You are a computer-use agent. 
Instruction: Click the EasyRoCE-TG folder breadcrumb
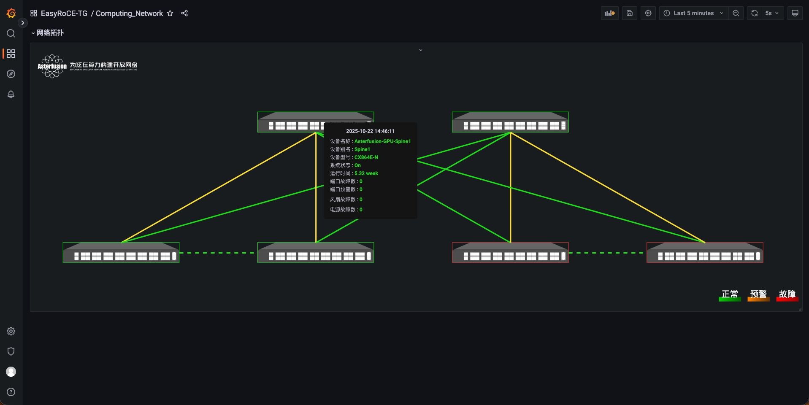click(64, 13)
